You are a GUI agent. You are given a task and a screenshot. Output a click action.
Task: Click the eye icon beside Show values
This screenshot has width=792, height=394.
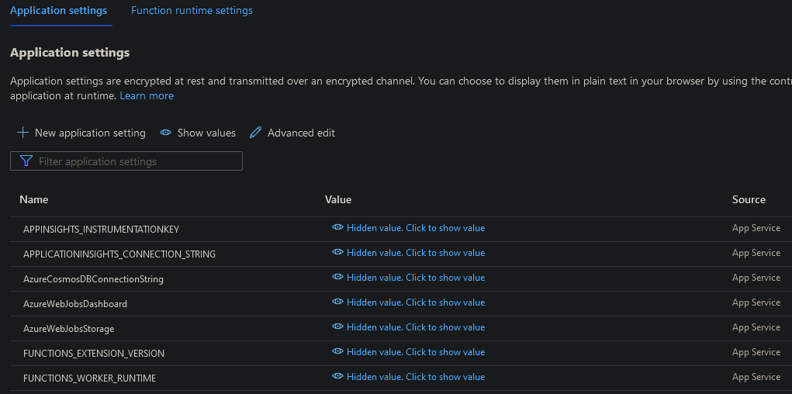coord(165,133)
